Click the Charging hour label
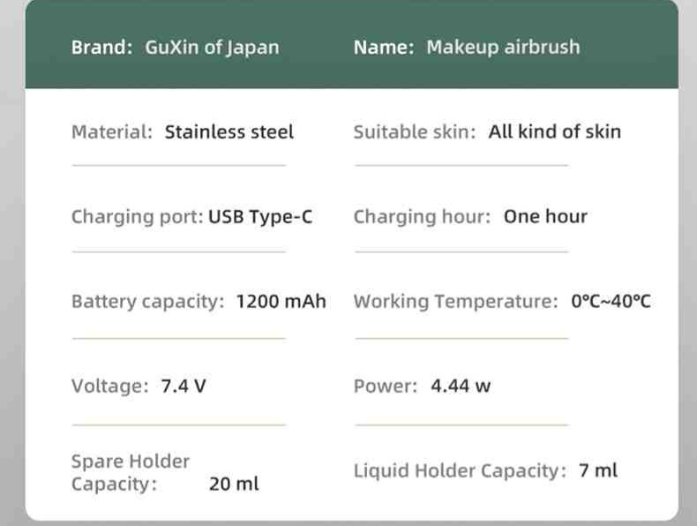Viewport: 697px width, 526px height. 422,217
